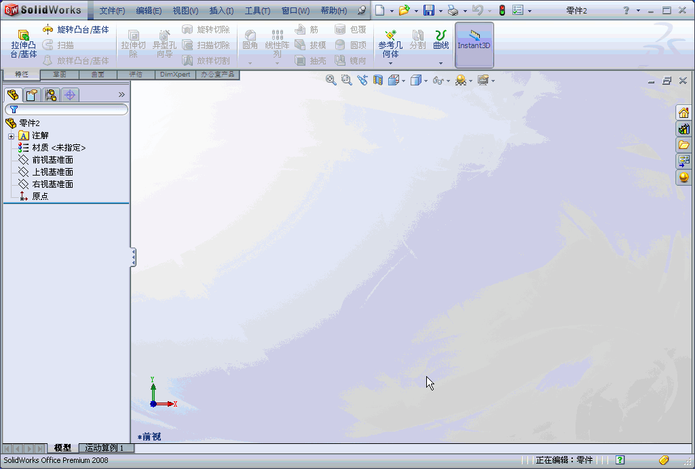Click the Save floppy disk icon
The height and width of the screenshot is (469, 695).
click(x=429, y=10)
